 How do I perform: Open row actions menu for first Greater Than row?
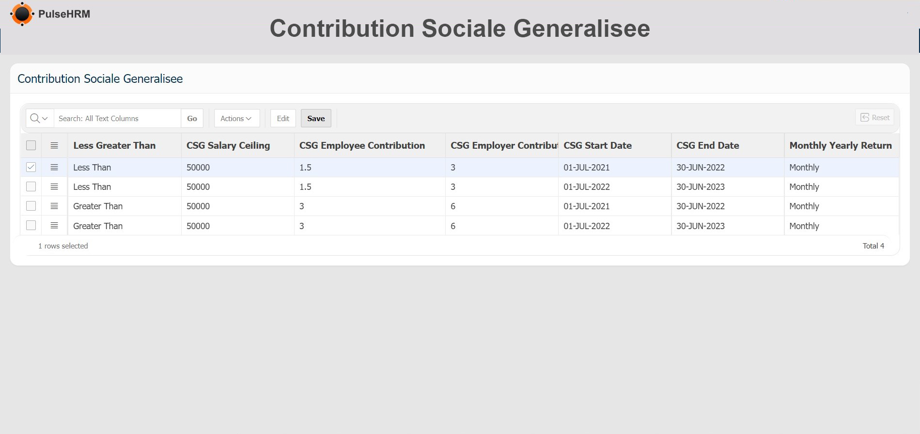click(x=54, y=206)
